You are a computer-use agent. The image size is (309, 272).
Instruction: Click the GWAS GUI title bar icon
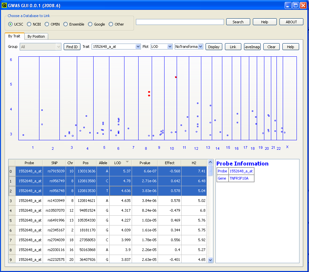pyautogui.click(x=4, y=6)
